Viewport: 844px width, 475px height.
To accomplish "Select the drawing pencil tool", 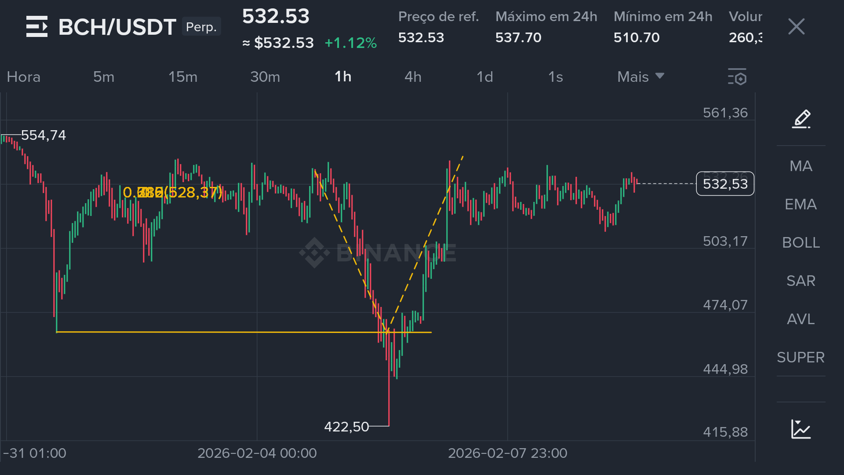I will pyautogui.click(x=801, y=119).
